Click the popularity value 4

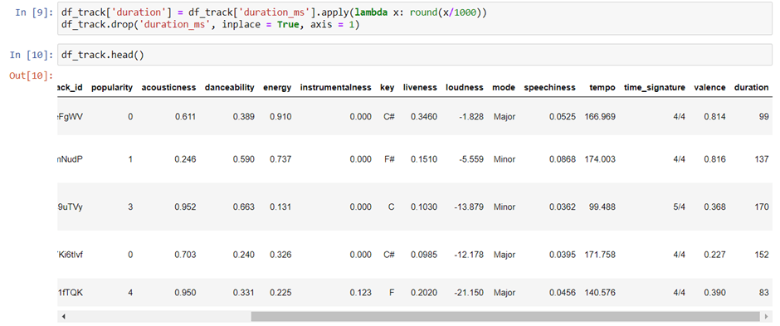(x=130, y=293)
